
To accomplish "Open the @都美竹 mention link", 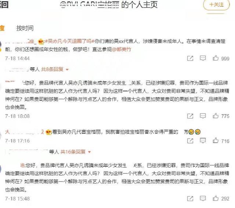I will (122, 49).
